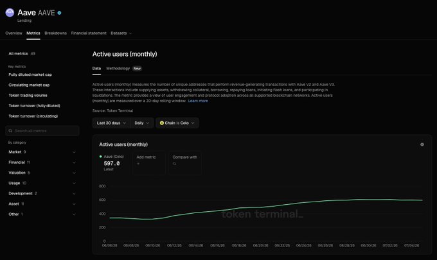Click the Aave logo icon
Viewport: 437px width, 260px height.
pyautogui.click(x=10, y=13)
